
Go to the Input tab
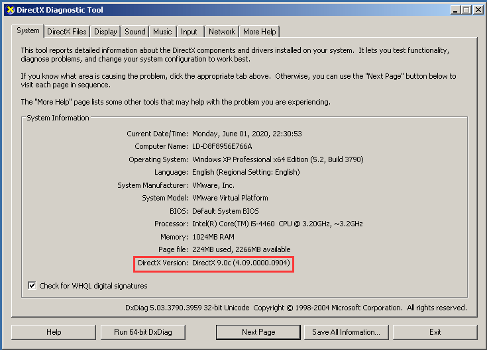tap(189, 32)
